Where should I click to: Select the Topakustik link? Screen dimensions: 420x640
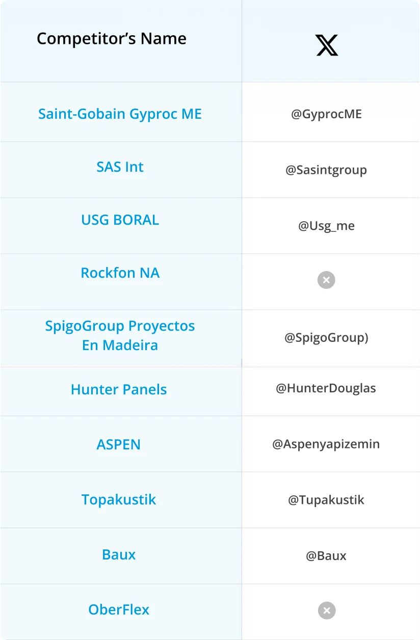click(x=118, y=499)
